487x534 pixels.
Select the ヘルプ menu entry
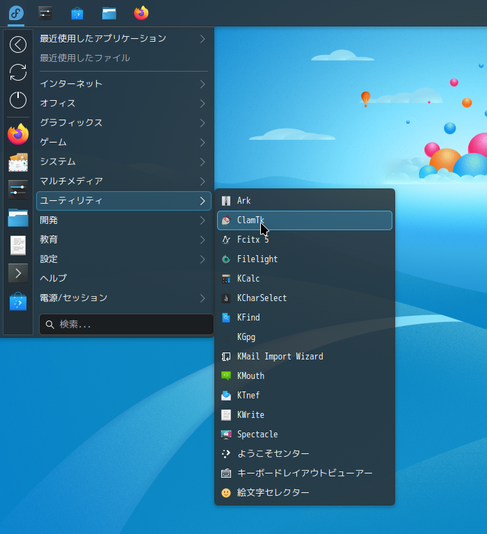tap(124, 279)
